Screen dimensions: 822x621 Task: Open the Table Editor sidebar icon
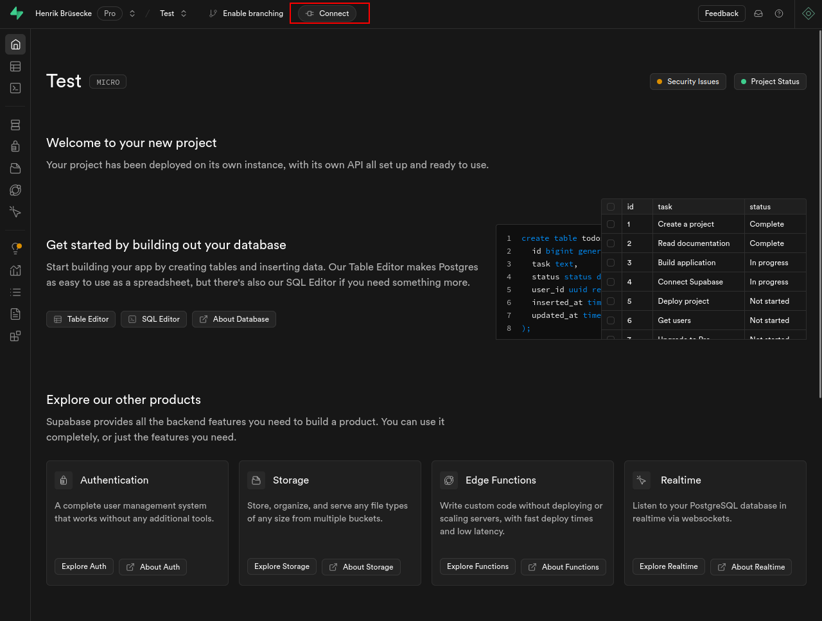pos(15,66)
